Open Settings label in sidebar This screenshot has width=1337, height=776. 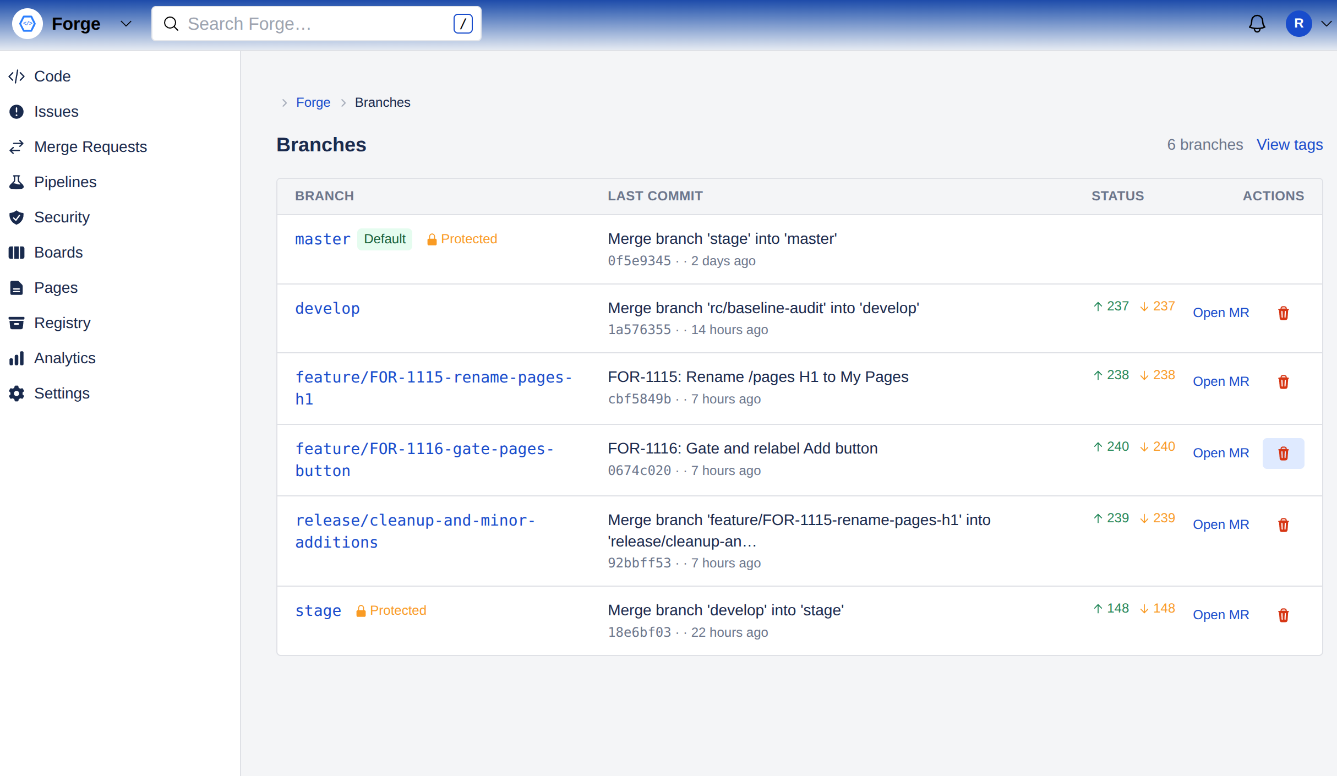tap(62, 394)
